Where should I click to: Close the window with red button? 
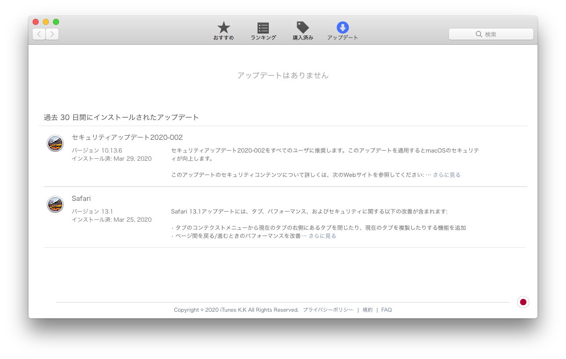(36, 22)
